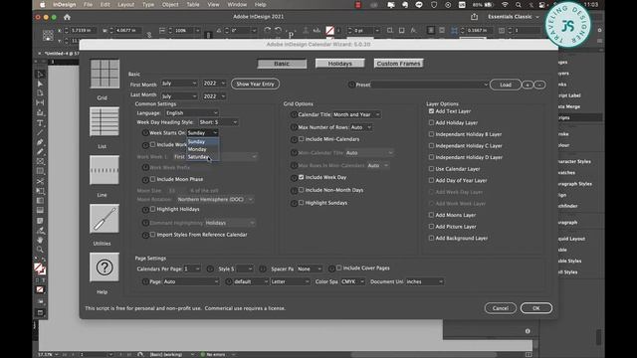Click the Load preset button
The width and height of the screenshot is (637, 358).
pos(506,85)
